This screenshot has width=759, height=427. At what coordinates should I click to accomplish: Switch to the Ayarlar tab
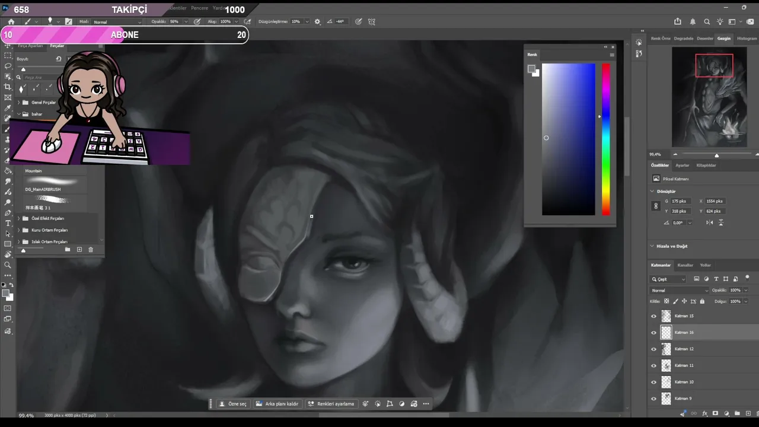tap(683, 165)
